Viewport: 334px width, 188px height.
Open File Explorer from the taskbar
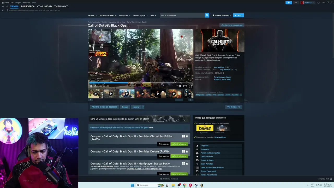click(173, 185)
